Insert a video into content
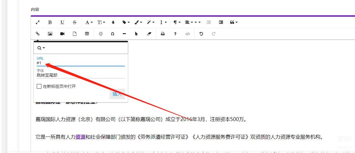This screenshot has width=355, height=153. tap(62, 34)
